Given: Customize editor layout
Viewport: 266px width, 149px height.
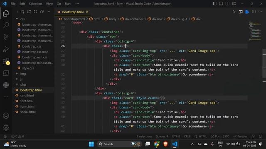Looking at the screenshot, I should pos(234,4).
